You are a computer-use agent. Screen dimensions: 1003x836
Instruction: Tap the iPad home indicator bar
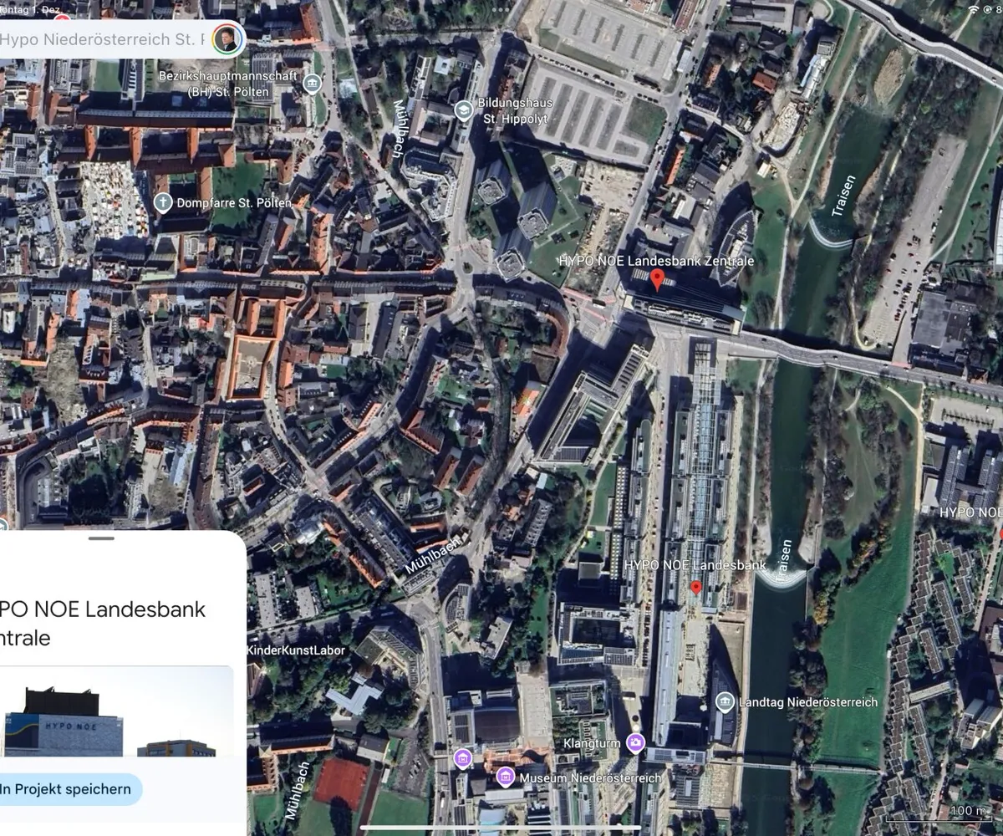click(501, 828)
